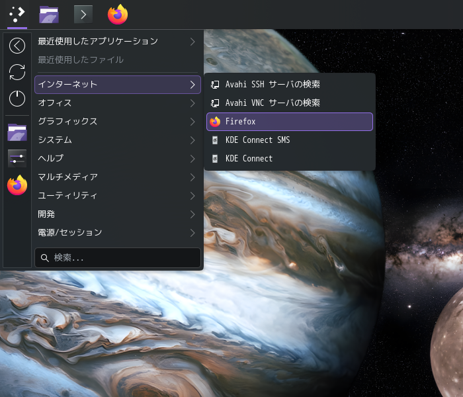Launch Firefox from the top panel
The width and height of the screenshot is (463, 397).
click(118, 14)
